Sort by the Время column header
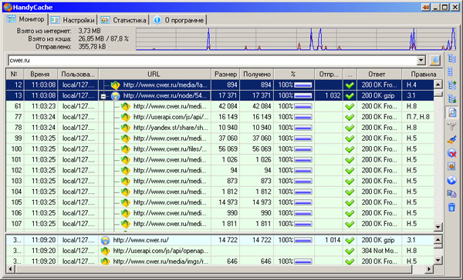463x280 pixels. pos(40,74)
